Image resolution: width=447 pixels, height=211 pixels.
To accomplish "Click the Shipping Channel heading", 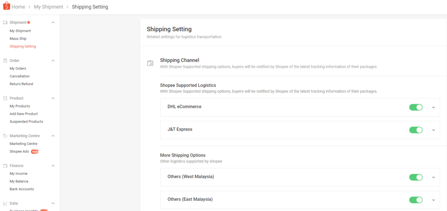I will click(179, 60).
